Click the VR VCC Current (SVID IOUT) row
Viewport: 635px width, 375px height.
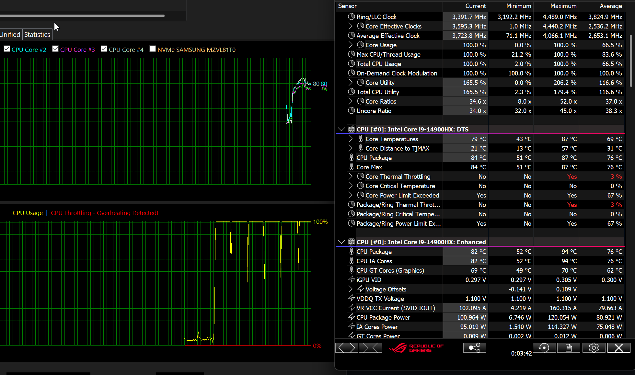tap(480, 308)
